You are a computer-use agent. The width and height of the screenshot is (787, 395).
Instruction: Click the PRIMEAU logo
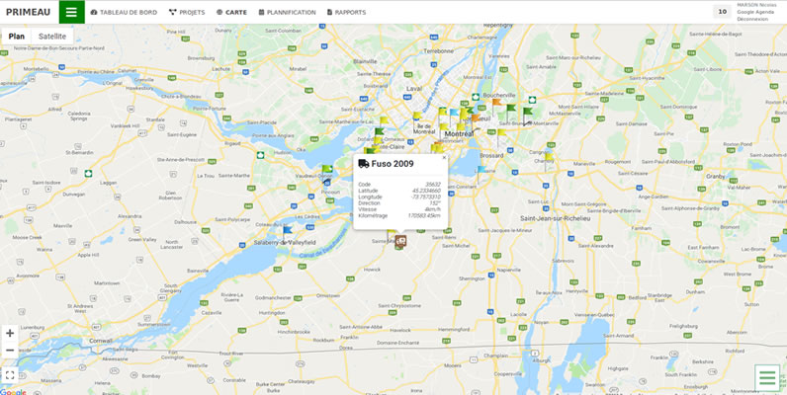(28, 12)
